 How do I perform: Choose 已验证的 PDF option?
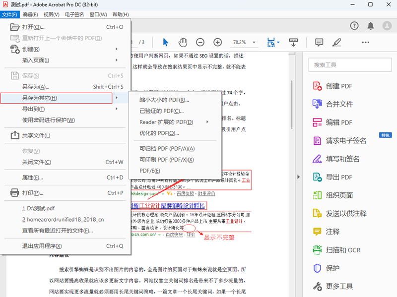point(175,111)
